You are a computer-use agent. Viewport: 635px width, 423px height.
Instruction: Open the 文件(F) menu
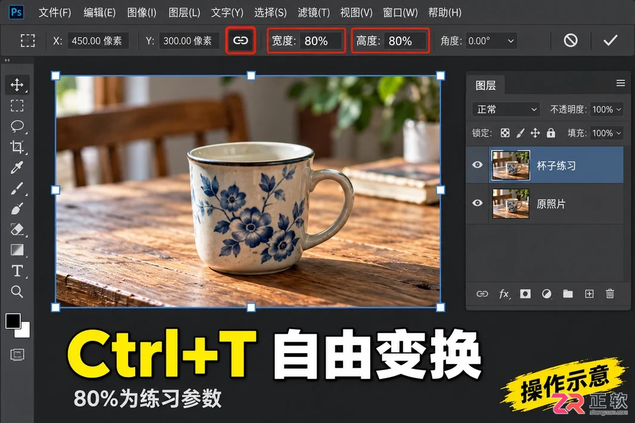(x=55, y=13)
